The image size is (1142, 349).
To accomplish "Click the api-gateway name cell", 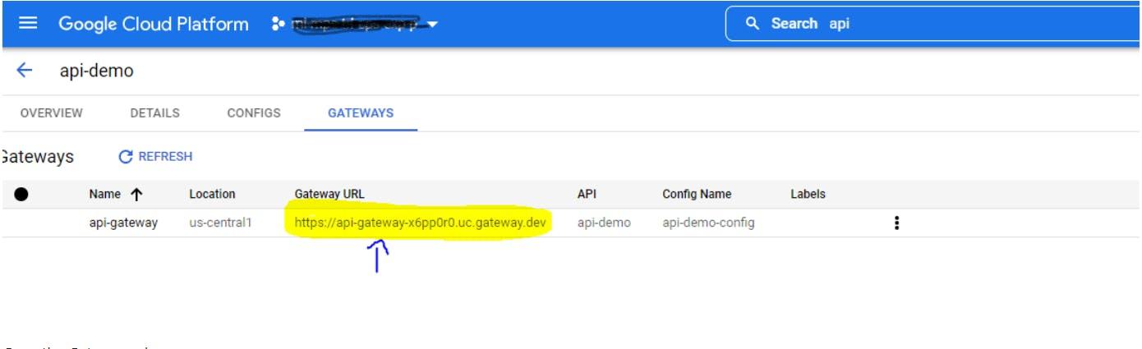I will (123, 223).
